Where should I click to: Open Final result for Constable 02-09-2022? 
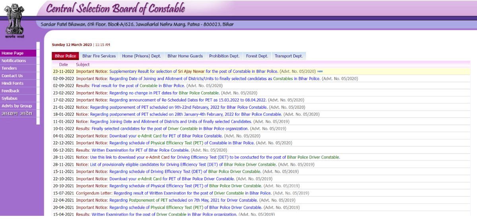(x=138, y=86)
